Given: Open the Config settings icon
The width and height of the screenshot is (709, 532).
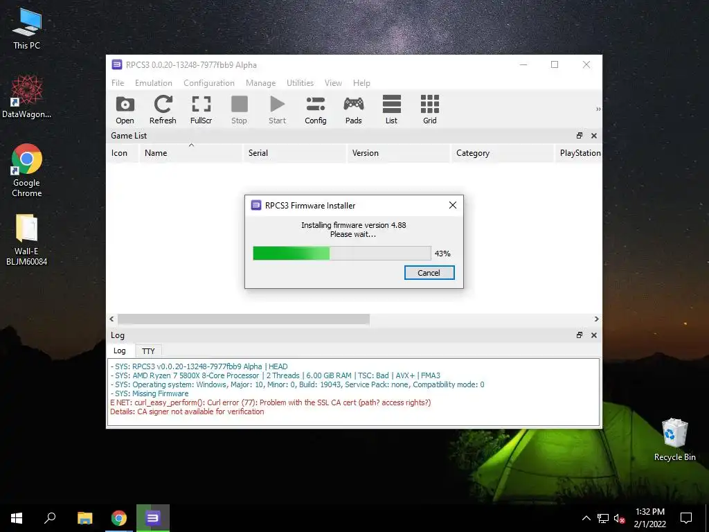Looking at the screenshot, I should (x=316, y=110).
